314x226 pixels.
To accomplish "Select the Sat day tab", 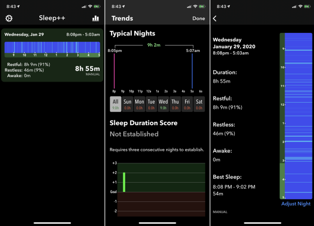I will click(199, 104).
